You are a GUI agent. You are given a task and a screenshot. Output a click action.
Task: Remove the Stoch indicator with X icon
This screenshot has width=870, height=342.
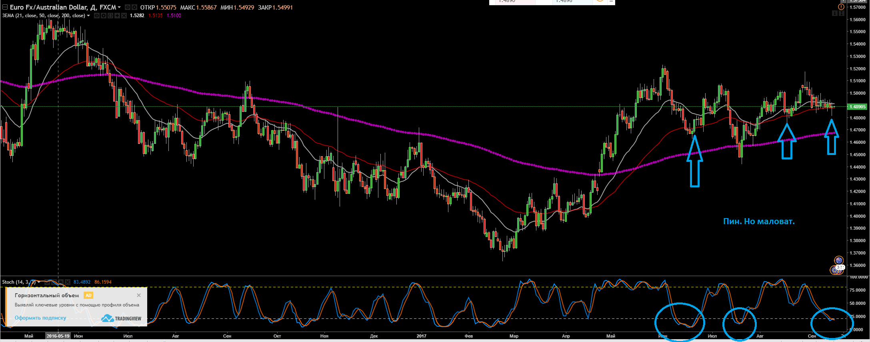pos(68,282)
